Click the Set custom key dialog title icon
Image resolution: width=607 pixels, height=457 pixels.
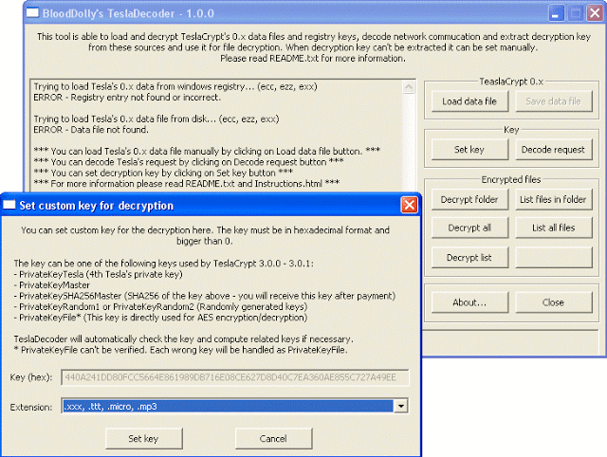coord(9,205)
